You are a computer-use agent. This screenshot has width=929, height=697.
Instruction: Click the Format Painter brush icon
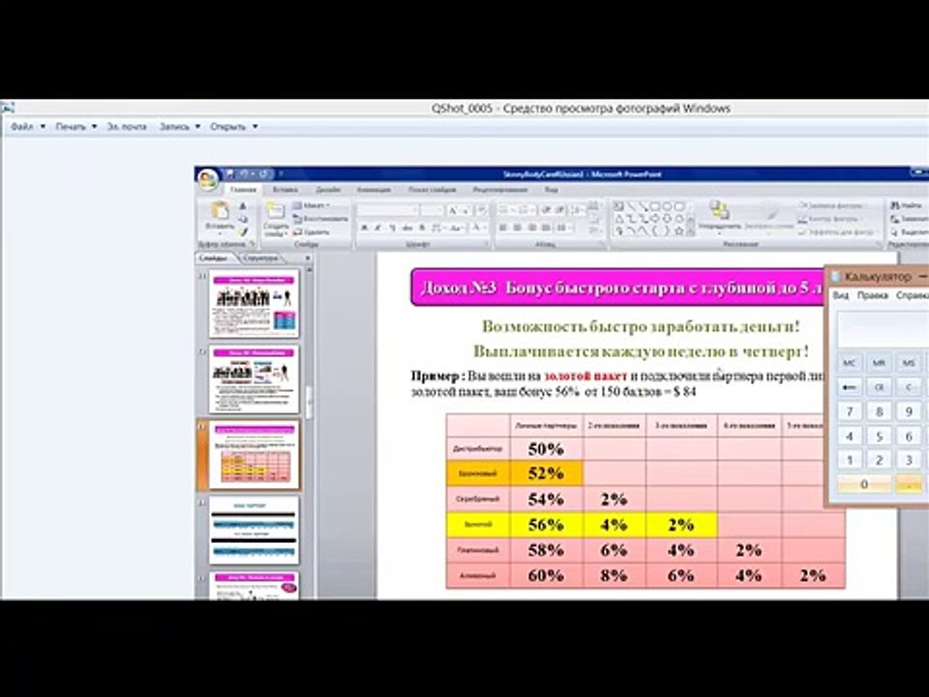(243, 231)
